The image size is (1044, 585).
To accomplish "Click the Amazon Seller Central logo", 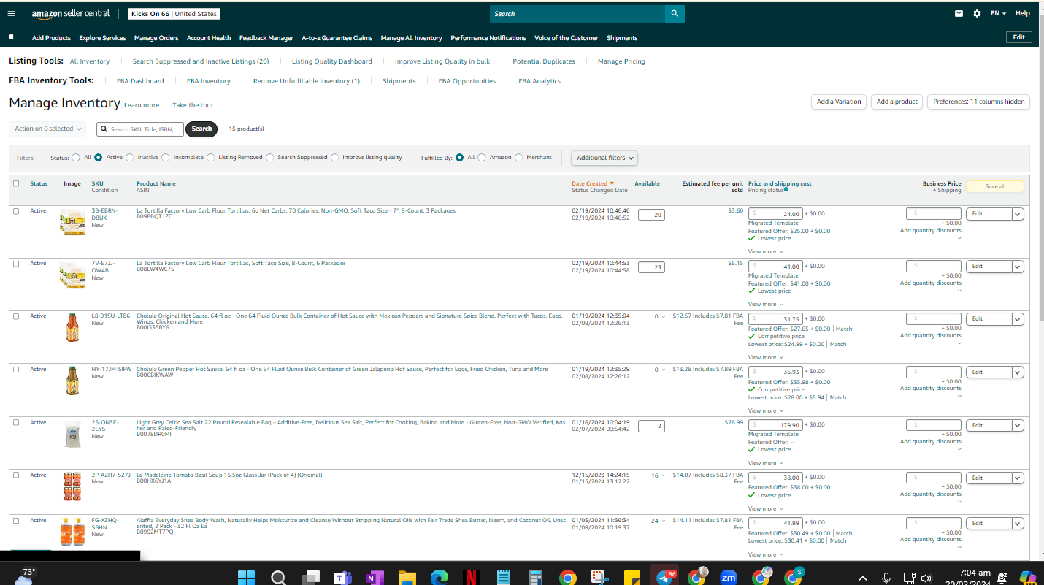I will point(71,13).
